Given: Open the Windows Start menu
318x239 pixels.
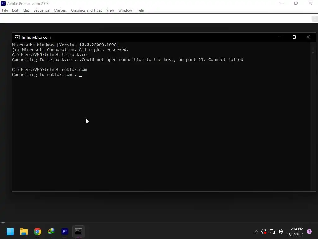Looking at the screenshot, I should pyautogui.click(x=10, y=232).
